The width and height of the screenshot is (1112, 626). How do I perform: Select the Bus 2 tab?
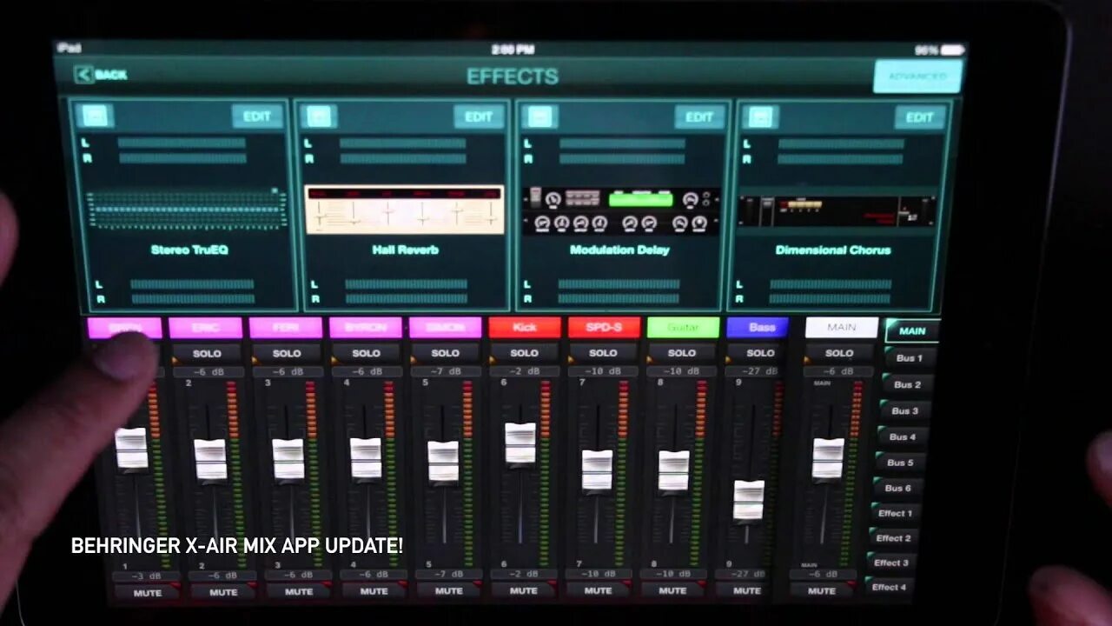tap(907, 384)
